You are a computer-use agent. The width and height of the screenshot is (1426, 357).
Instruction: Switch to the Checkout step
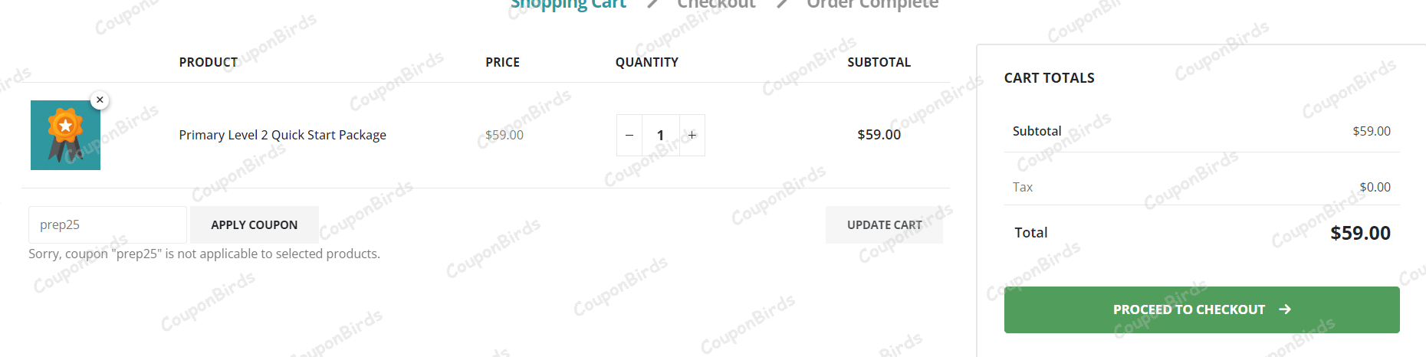click(x=716, y=5)
